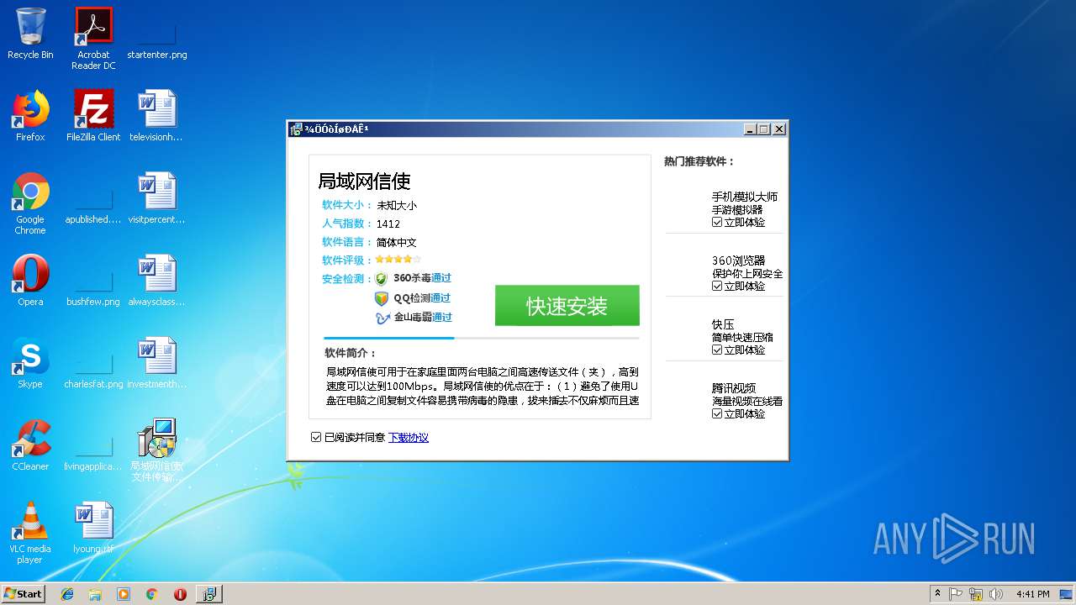Select the alwaysclass Word document
Screen dimensions: 1076x605
pos(157,281)
